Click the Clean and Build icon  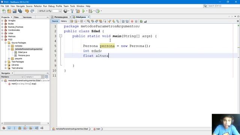pos(78,11)
